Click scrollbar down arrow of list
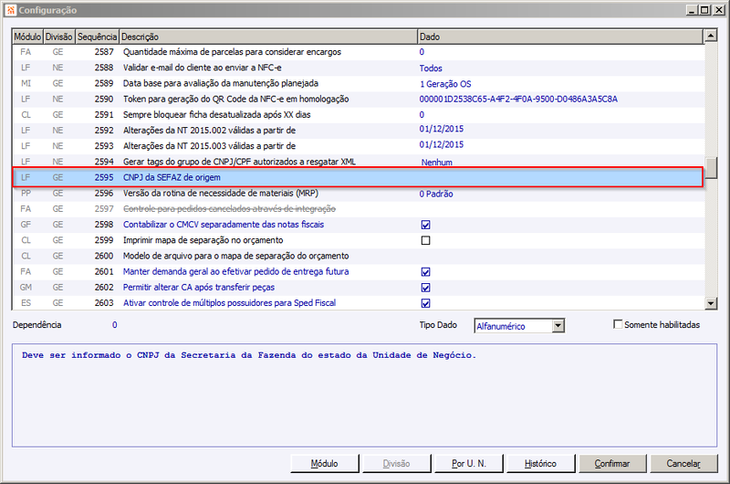The width and height of the screenshot is (730, 484). (711, 304)
